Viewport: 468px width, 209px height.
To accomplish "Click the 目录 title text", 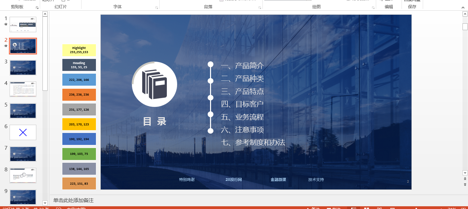I will pyautogui.click(x=155, y=121).
